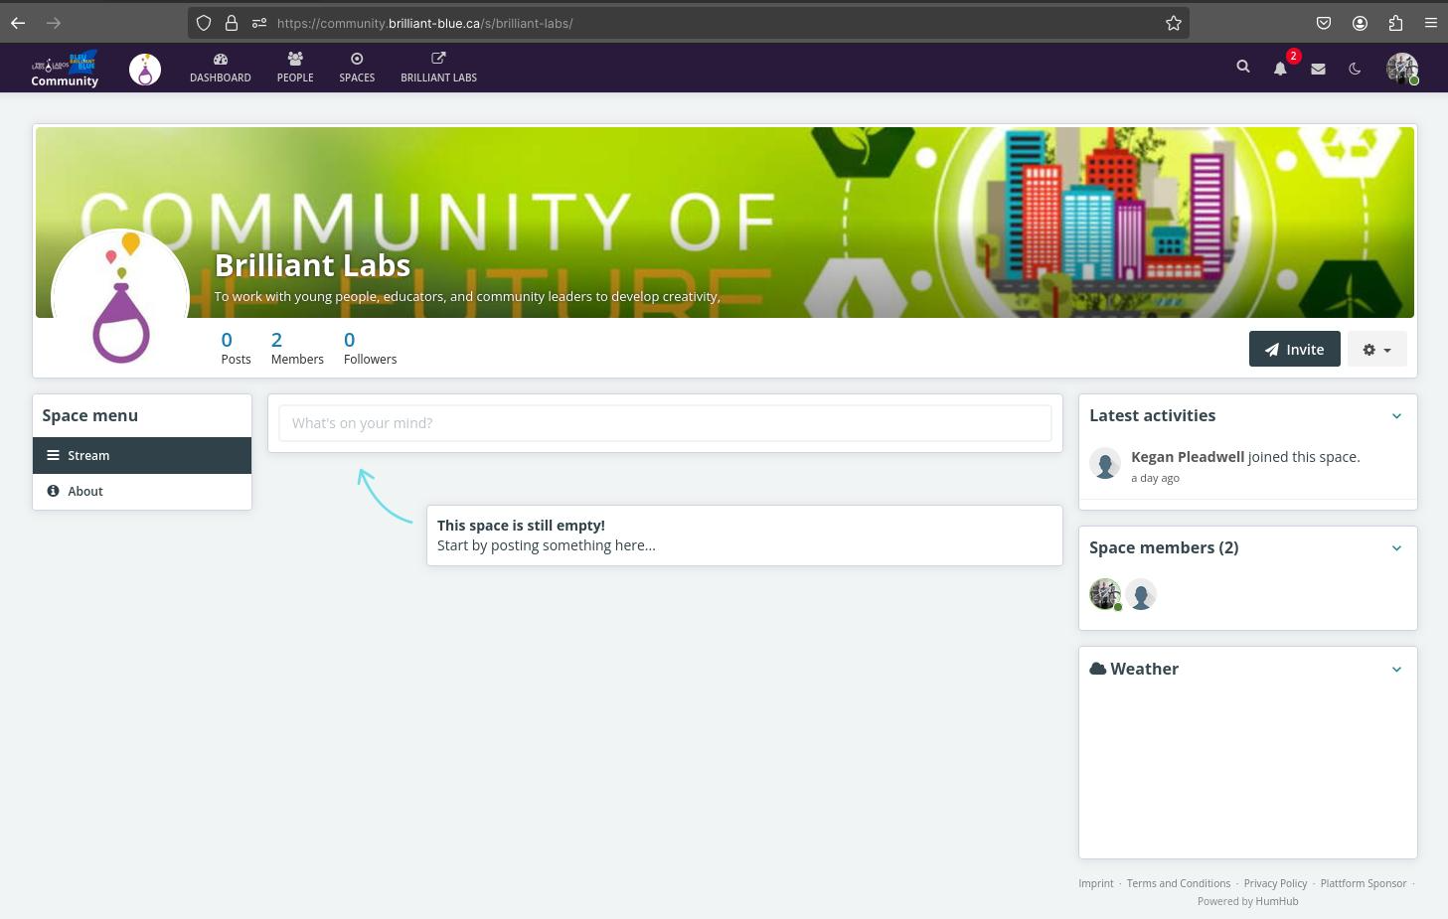Open the HumHub link in footer
Screen dimensions: 1448x919
point(1276,901)
